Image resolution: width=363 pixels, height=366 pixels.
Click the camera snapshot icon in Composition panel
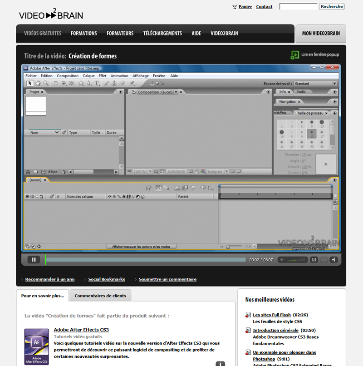pos(191,171)
